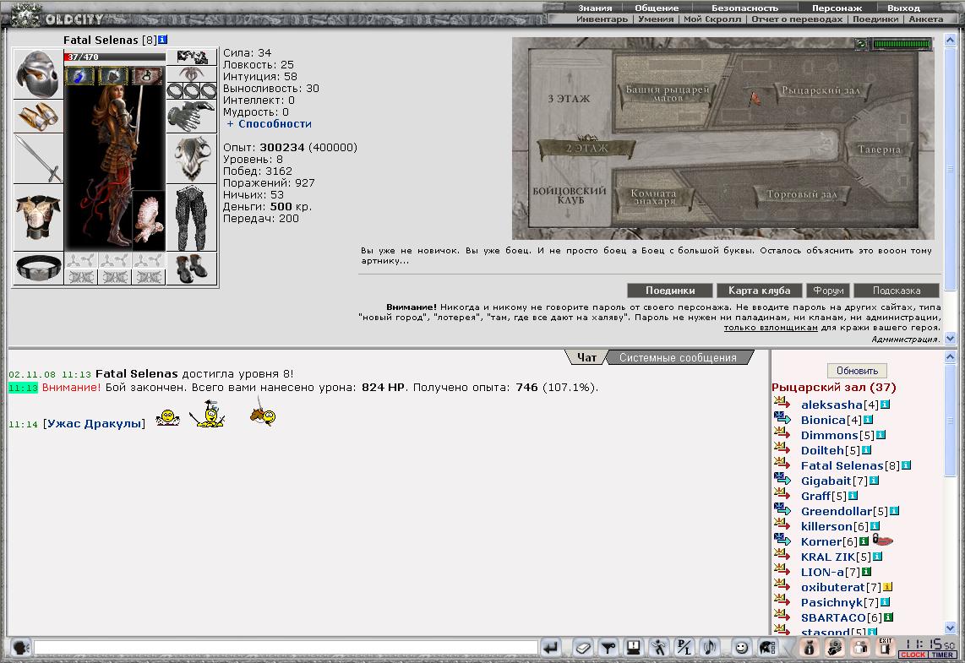
Task: Go to 2 ЭТАЖ on the map
Action: click(x=586, y=148)
